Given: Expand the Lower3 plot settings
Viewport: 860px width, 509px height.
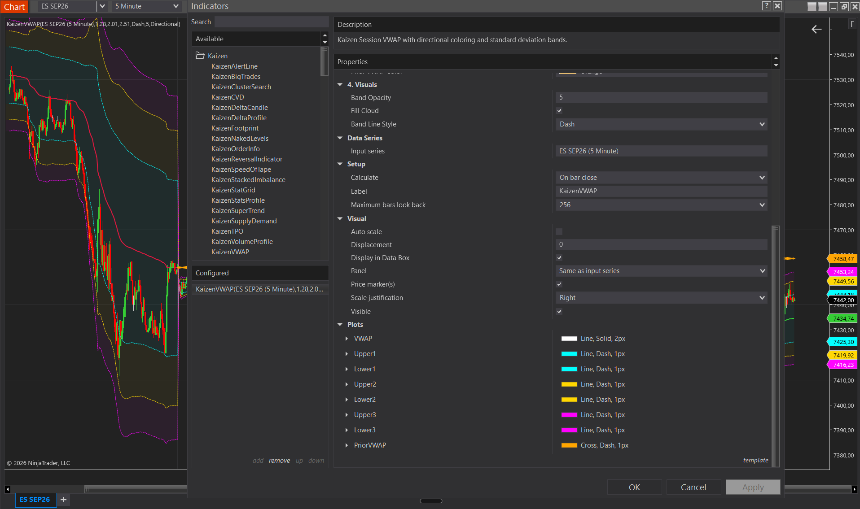Looking at the screenshot, I should pyautogui.click(x=347, y=430).
